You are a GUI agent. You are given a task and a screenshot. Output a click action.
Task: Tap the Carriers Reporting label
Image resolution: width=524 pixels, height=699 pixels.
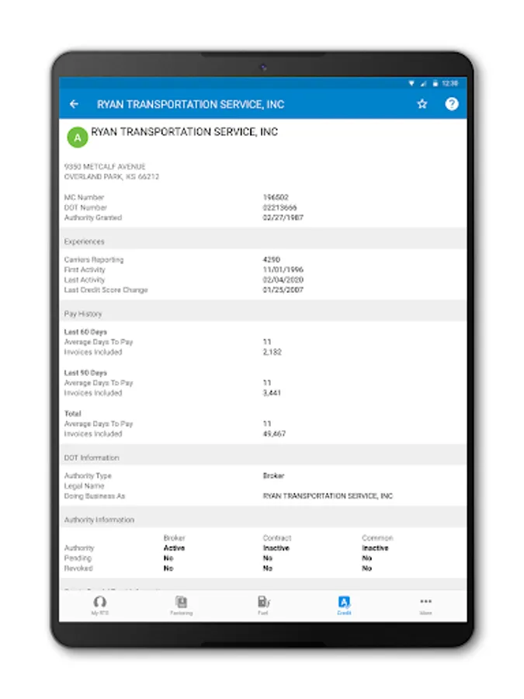click(94, 259)
